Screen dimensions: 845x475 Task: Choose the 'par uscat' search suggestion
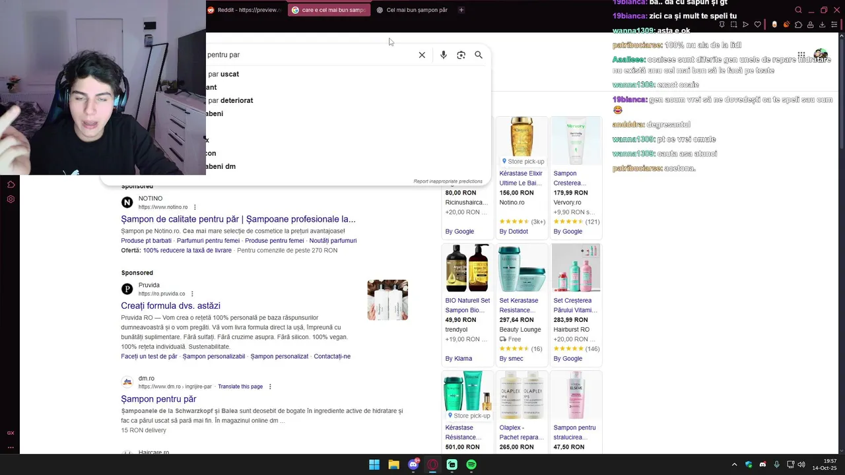point(223,74)
